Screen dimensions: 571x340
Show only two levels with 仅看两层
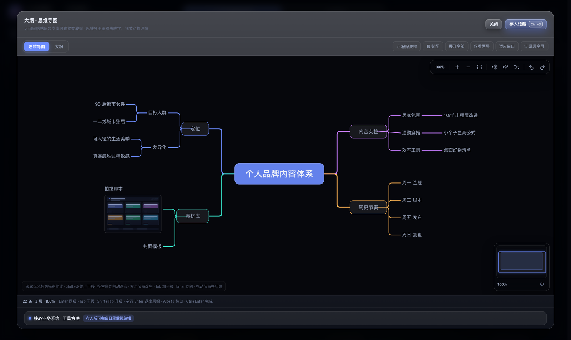pos(482,46)
